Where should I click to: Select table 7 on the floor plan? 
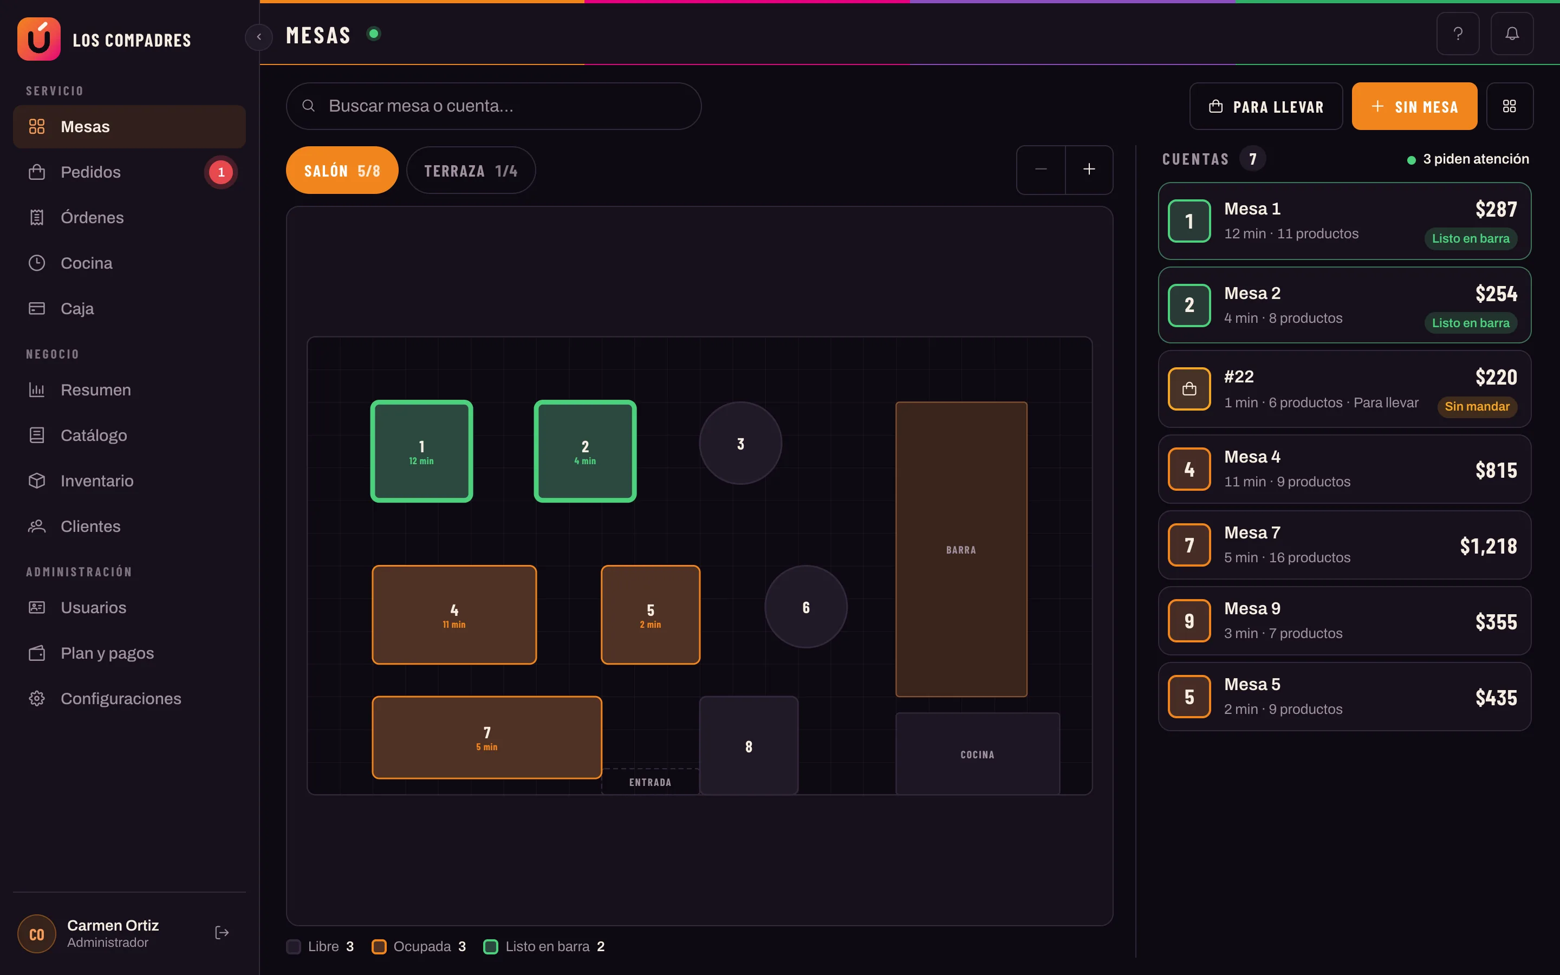point(487,738)
